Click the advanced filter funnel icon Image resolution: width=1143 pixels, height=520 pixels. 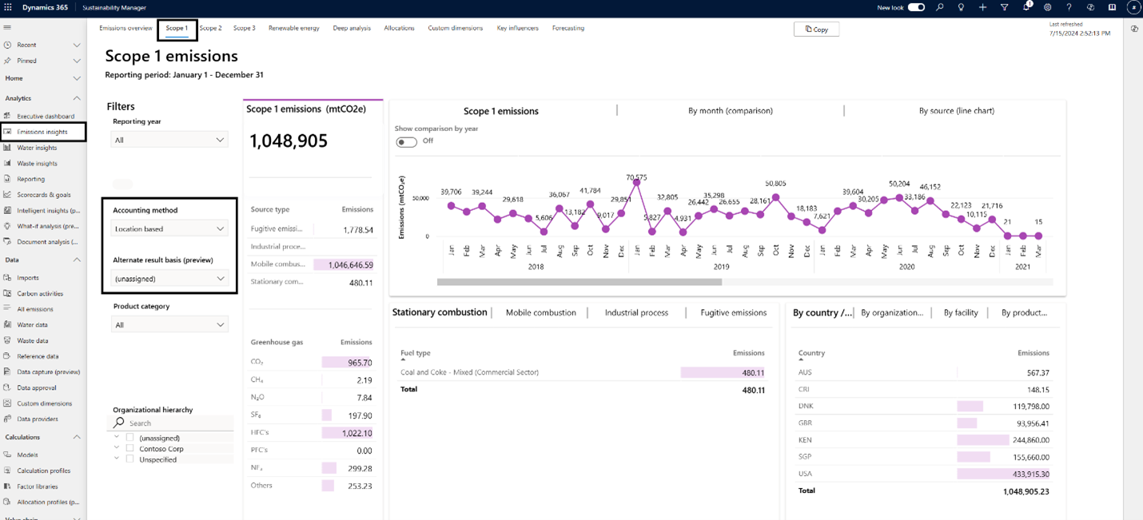click(x=1005, y=7)
